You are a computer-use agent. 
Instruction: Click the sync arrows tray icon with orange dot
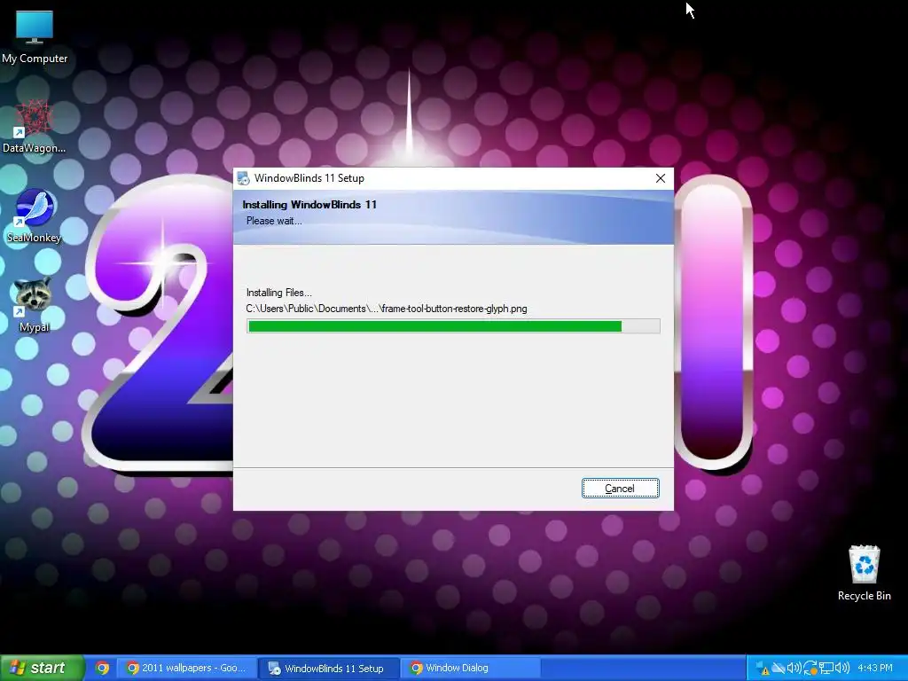810,668
